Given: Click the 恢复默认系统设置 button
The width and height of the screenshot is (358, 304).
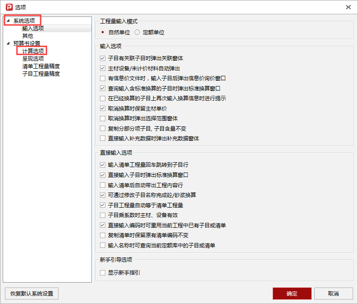Looking at the screenshot, I should coord(31,293).
